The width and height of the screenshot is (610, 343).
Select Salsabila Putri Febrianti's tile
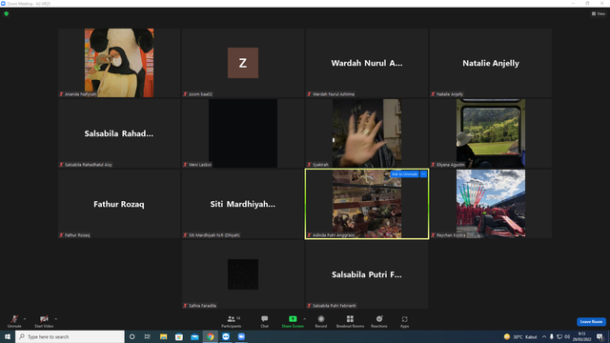pos(367,274)
